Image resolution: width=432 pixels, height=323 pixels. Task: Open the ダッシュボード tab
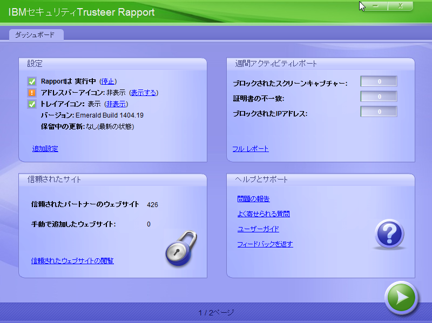point(36,35)
